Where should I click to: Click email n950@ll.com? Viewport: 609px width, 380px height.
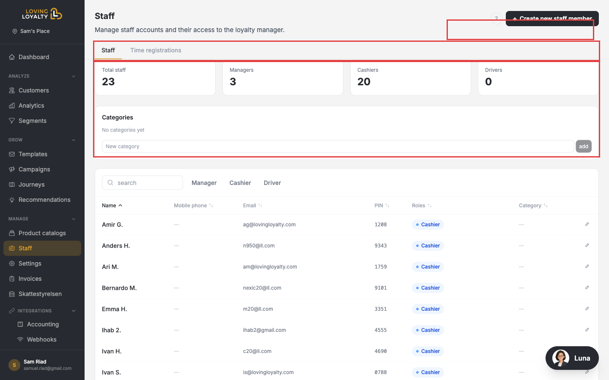tap(259, 246)
